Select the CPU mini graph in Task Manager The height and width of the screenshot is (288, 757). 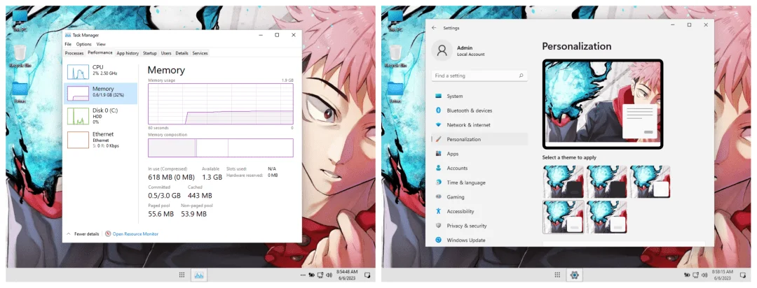click(78, 72)
